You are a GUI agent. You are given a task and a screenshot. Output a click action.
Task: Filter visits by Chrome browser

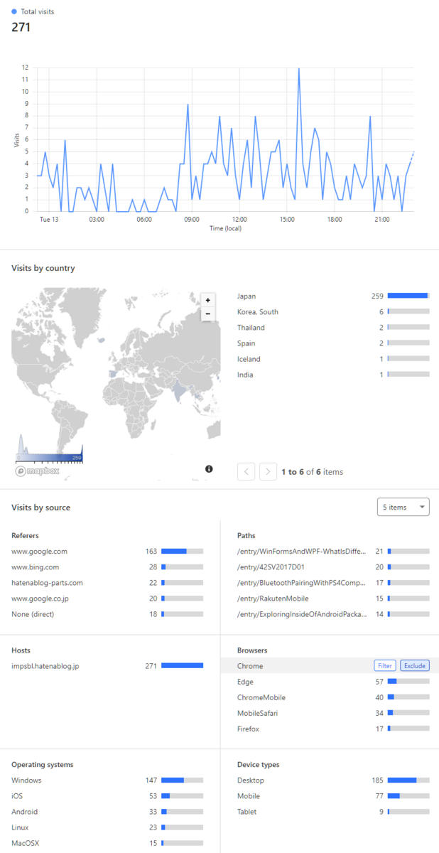(385, 666)
